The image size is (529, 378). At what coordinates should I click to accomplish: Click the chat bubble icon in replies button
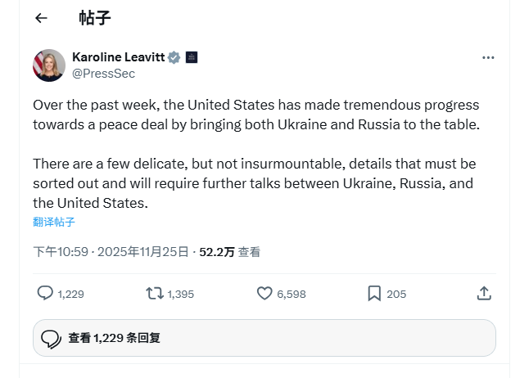51,338
